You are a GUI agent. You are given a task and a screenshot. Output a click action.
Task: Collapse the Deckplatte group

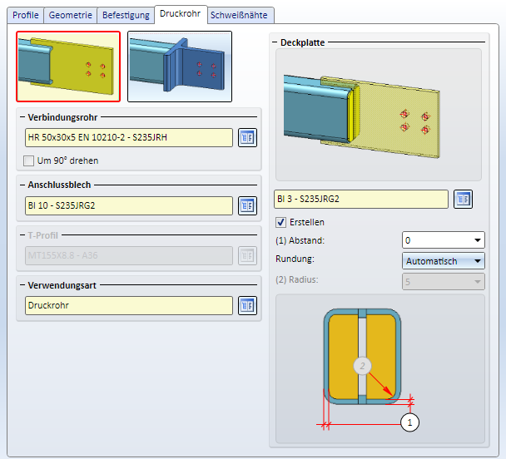pos(275,42)
